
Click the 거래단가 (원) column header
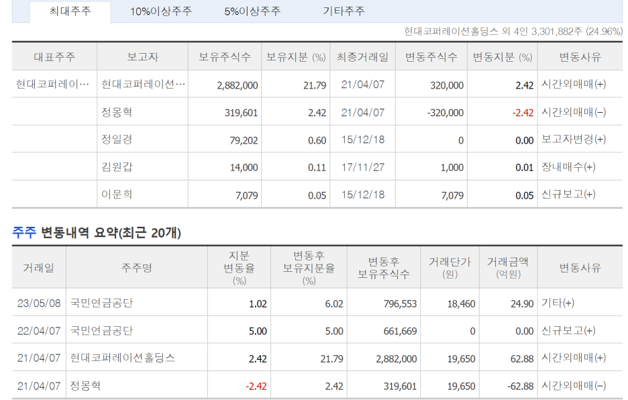coord(450,268)
